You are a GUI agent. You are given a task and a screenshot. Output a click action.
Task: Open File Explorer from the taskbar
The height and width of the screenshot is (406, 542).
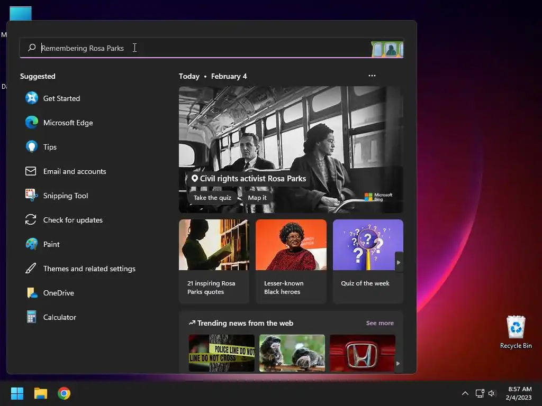(40, 393)
